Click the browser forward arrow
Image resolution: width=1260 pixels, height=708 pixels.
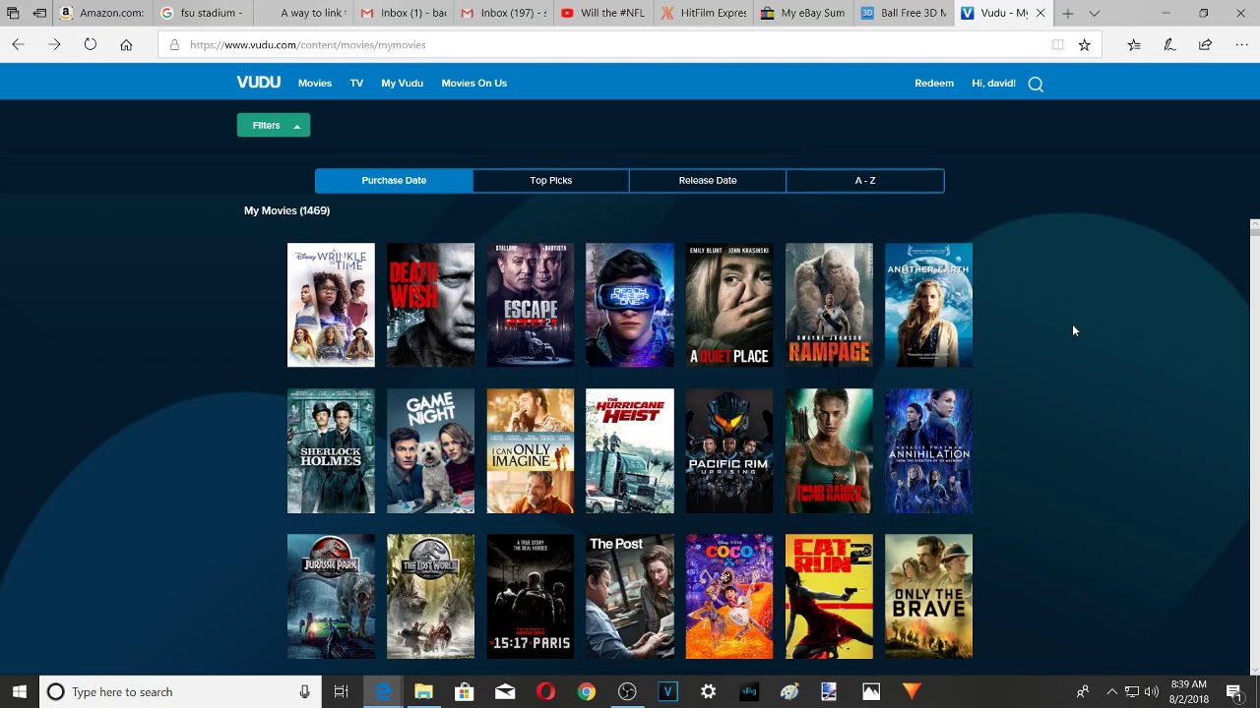(54, 44)
